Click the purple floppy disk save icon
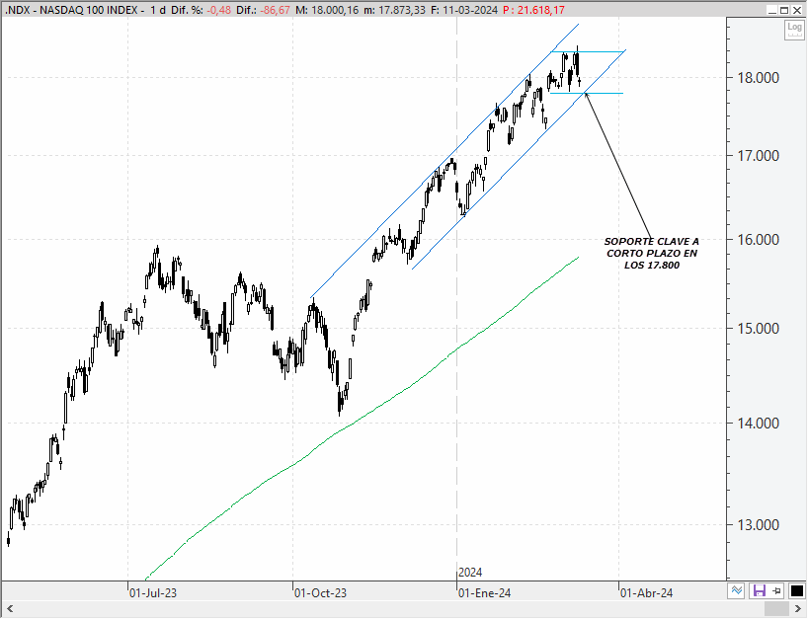The height and width of the screenshot is (619, 808). pos(759,590)
